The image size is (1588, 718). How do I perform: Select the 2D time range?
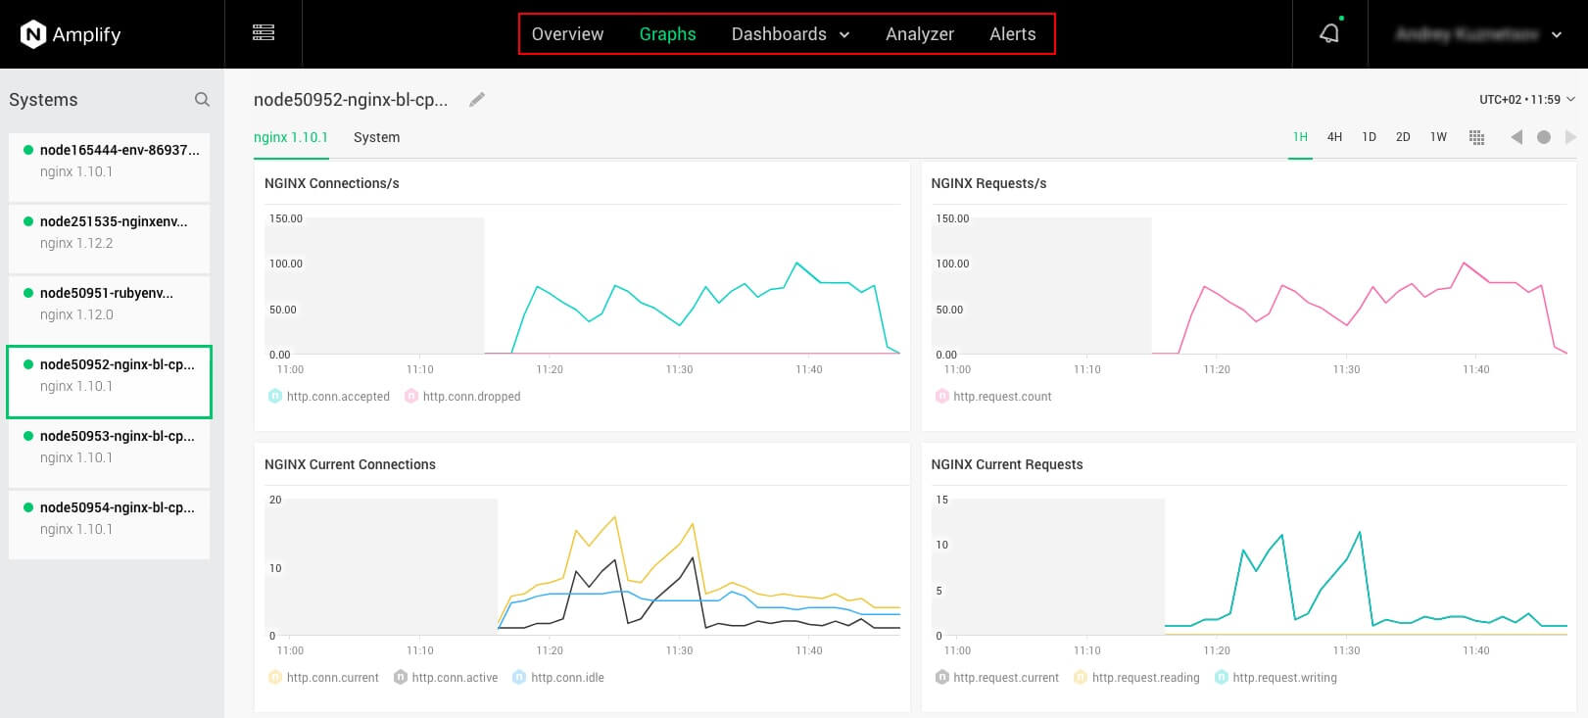click(x=1403, y=137)
